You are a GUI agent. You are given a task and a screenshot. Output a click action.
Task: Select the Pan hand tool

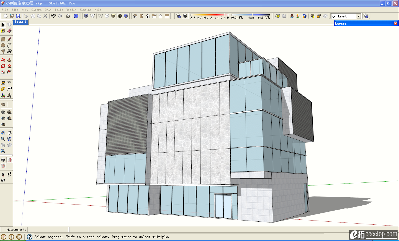[9, 133]
